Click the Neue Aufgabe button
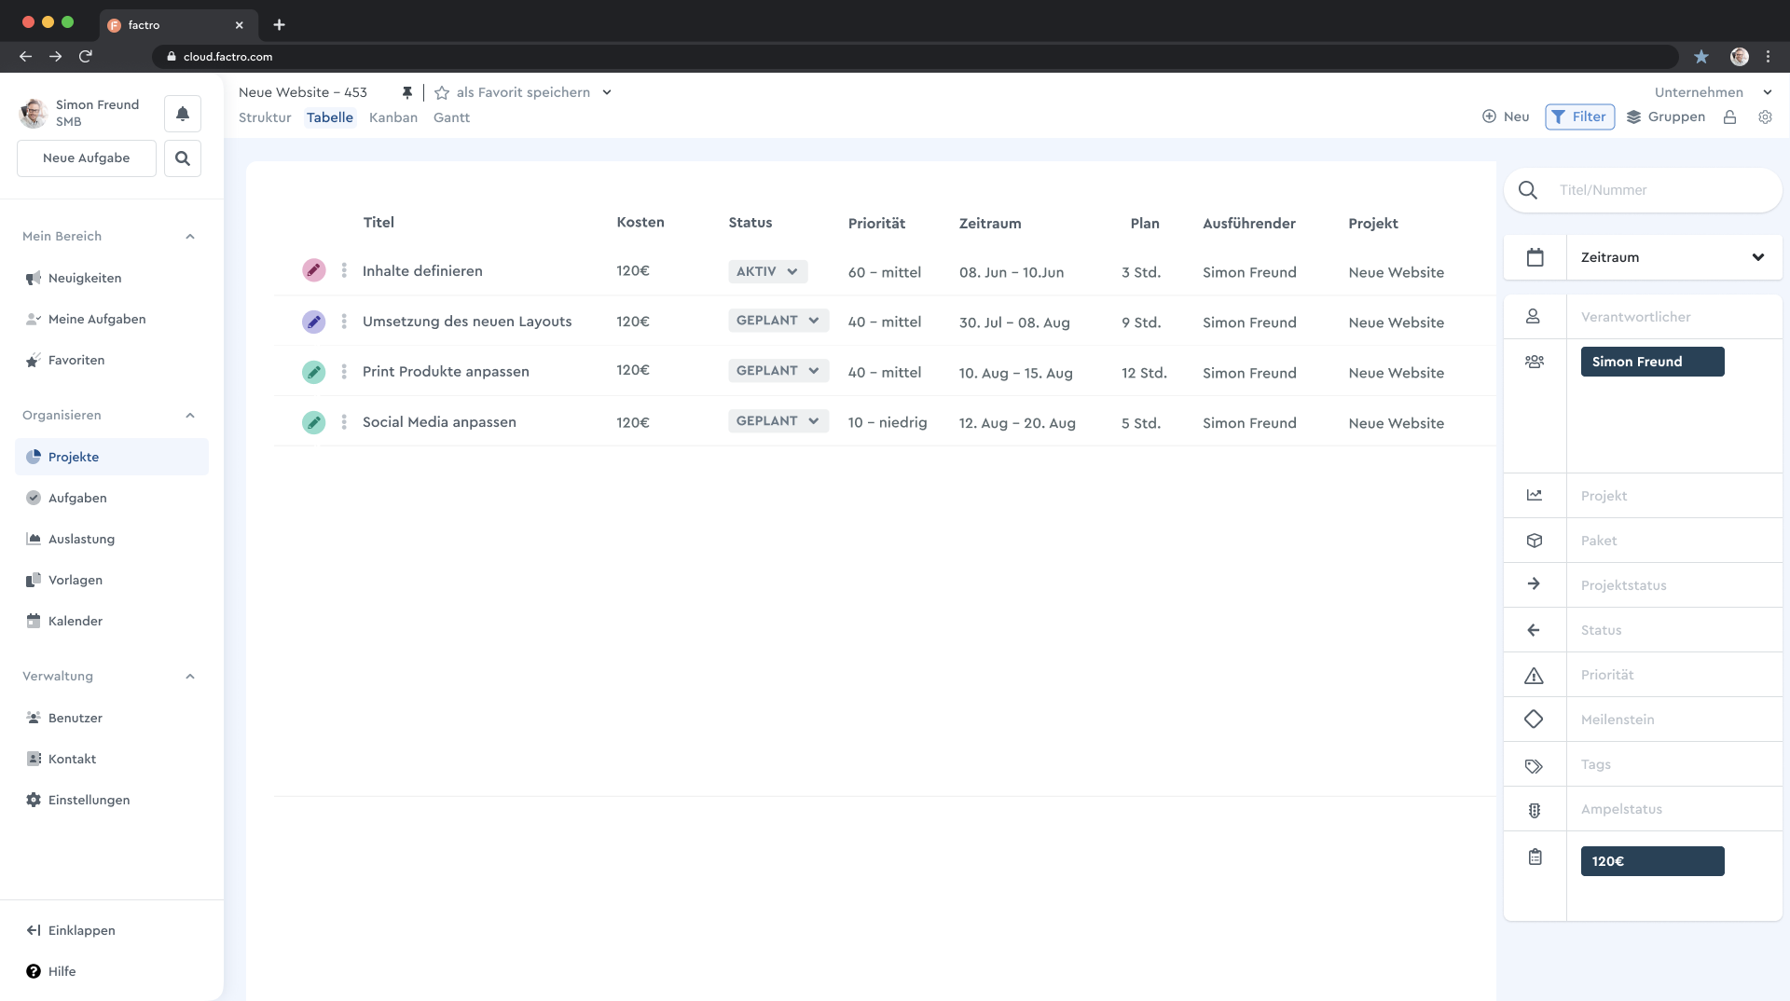Viewport: 1790px width, 1001px height. [x=87, y=158]
